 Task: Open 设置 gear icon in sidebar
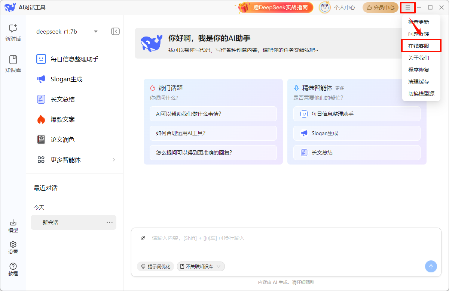(13, 247)
